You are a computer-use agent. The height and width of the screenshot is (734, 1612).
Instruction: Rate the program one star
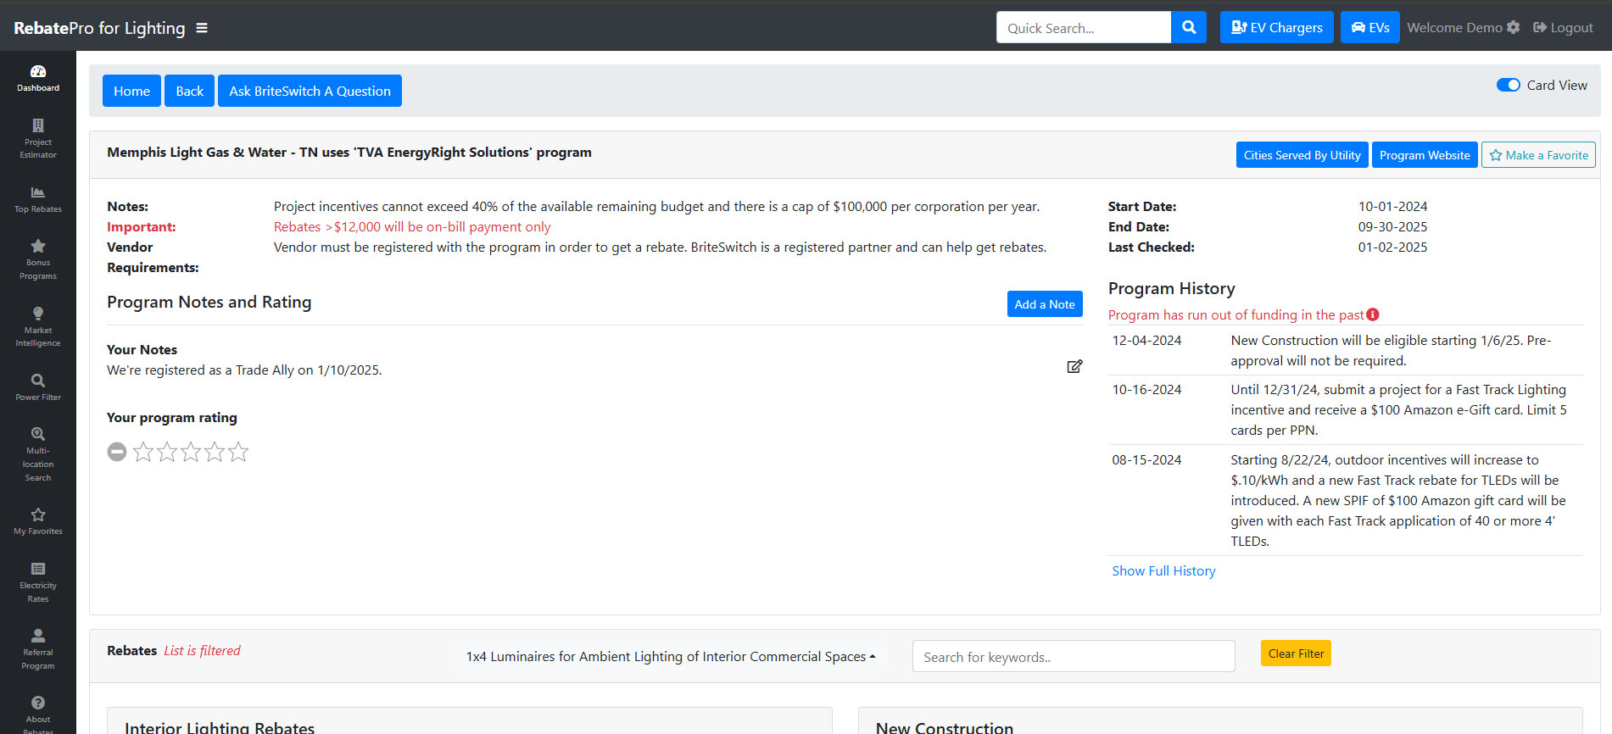pos(143,452)
